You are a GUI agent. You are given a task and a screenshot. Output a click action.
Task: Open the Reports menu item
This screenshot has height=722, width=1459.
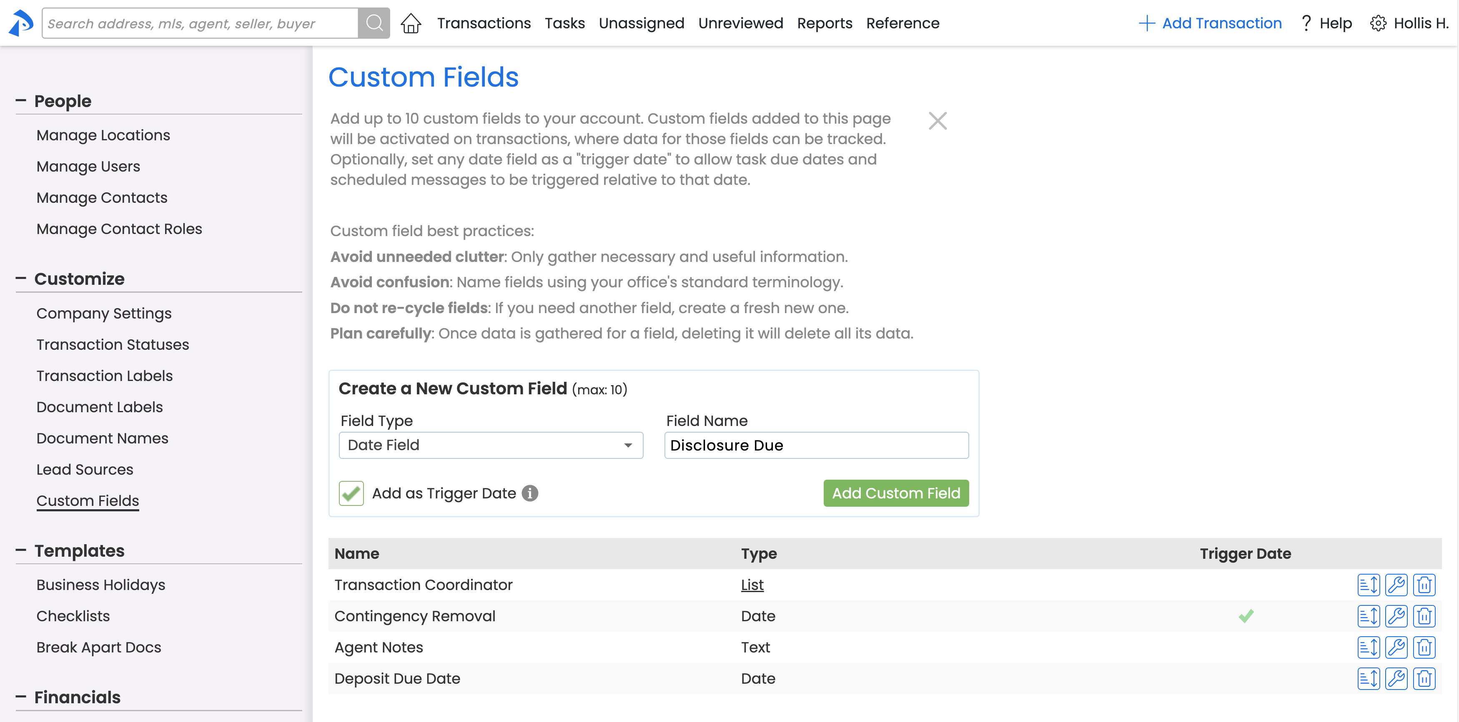pyautogui.click(x=824, y=23)
